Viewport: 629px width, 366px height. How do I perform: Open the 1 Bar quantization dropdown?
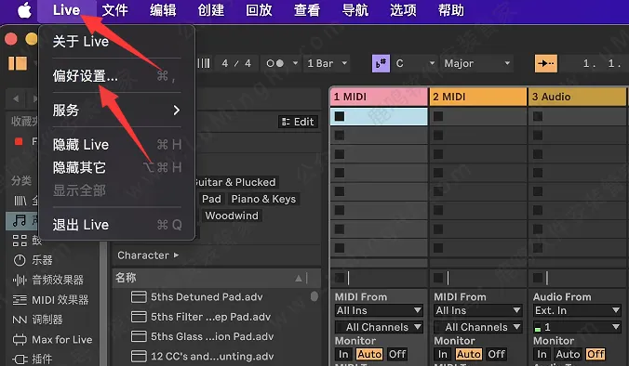click(328, 63)
